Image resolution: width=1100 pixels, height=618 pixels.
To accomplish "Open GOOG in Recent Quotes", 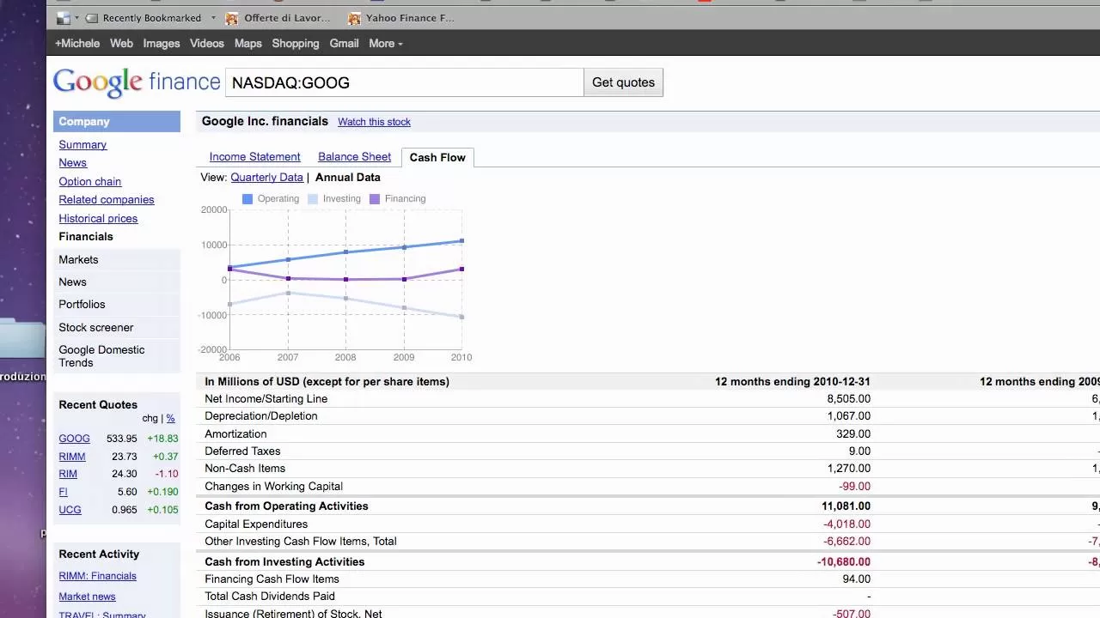I will pyautogui.click(x=74, y=438).
